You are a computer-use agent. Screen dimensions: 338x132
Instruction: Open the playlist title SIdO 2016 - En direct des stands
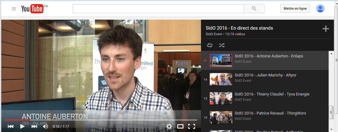click(x=239, y=28)
